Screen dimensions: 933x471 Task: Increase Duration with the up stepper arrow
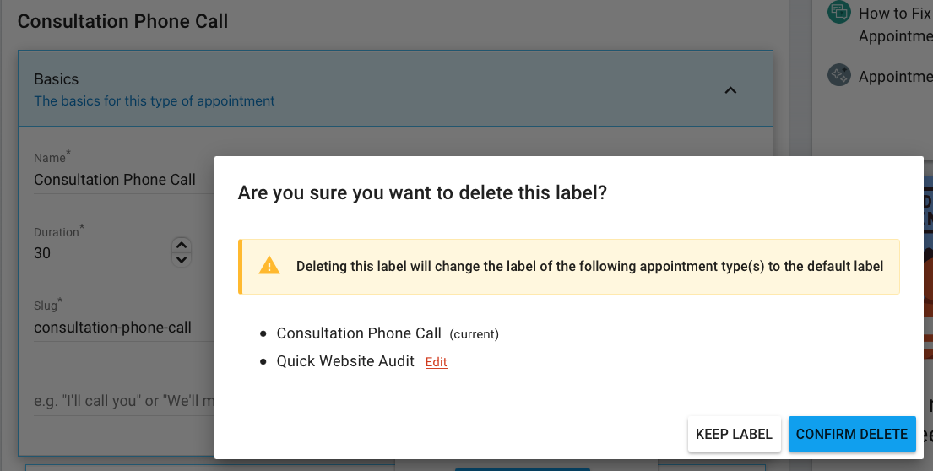[181, 245]
